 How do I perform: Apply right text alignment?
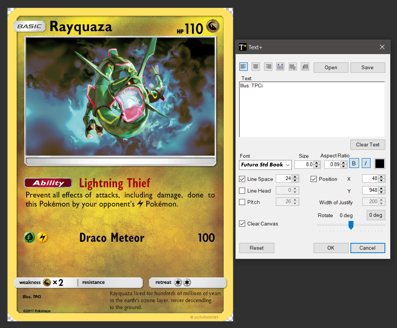[x=268, y=66]
